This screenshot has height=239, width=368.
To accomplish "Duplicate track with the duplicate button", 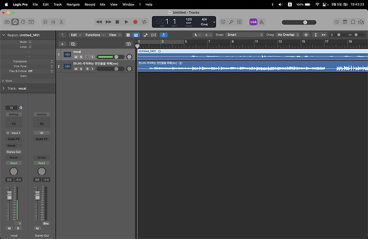I will pos(73,44).
